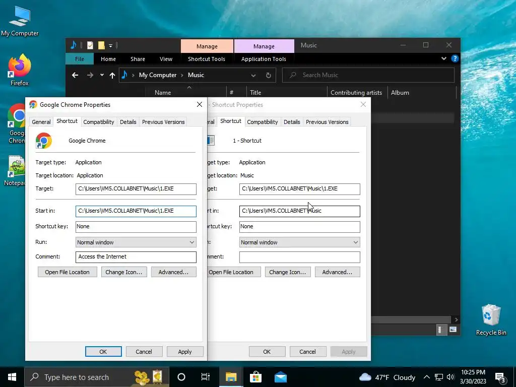Click OK in Google Chrome Properties
Screen dimensions: 516x387
103,351
